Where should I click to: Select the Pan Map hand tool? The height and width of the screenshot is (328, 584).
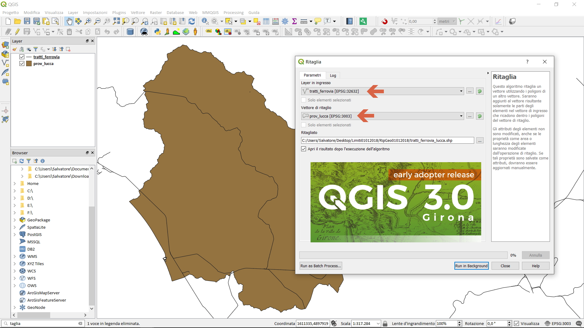69,21
